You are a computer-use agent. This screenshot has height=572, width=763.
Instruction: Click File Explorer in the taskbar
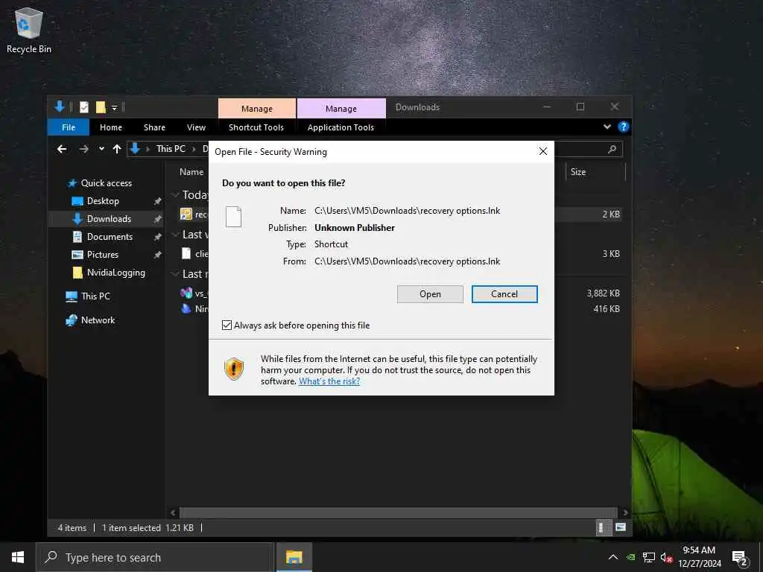click(x=294, y=557)
